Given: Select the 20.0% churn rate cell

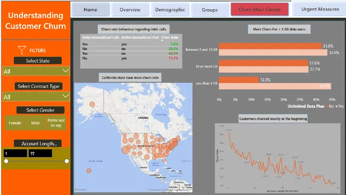Looking at the screenshot, I should coord(174,49).
